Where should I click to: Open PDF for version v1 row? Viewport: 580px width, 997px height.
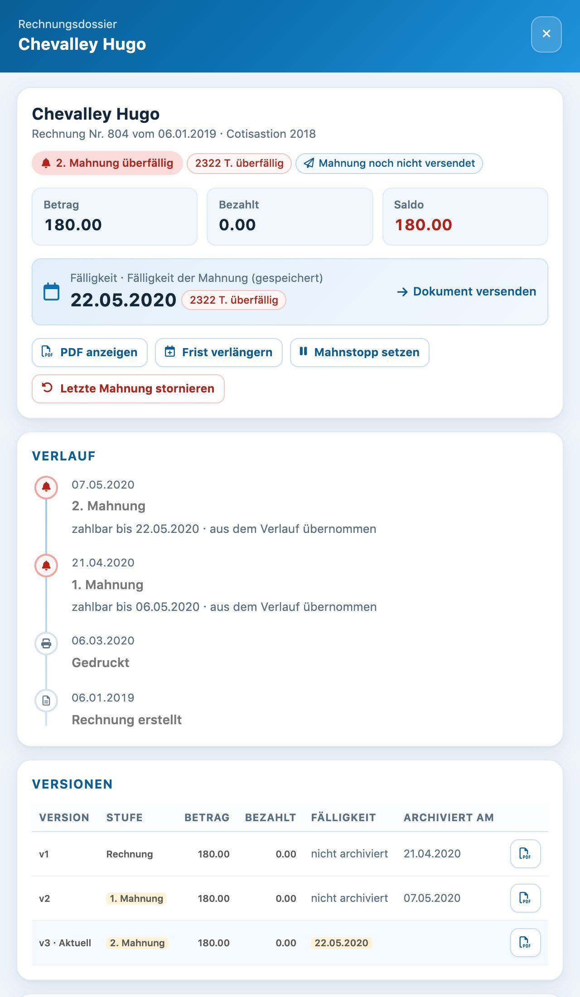(525, 854)
